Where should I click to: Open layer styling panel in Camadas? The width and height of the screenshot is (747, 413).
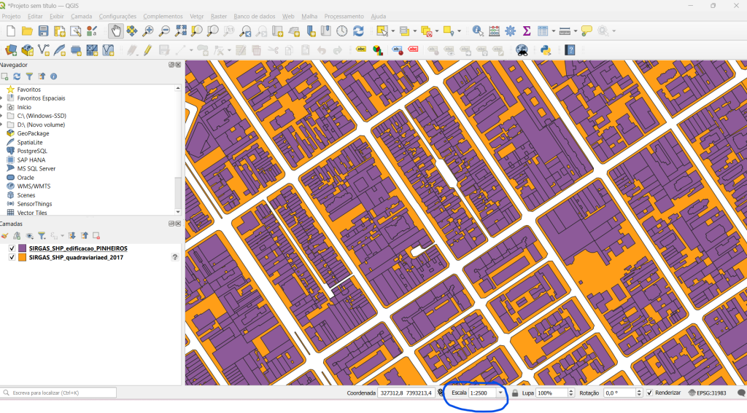[5, 235]
